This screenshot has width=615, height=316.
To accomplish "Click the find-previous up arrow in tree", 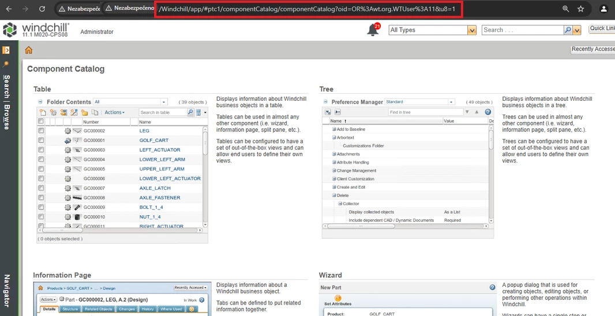I will tap(477, 112).
